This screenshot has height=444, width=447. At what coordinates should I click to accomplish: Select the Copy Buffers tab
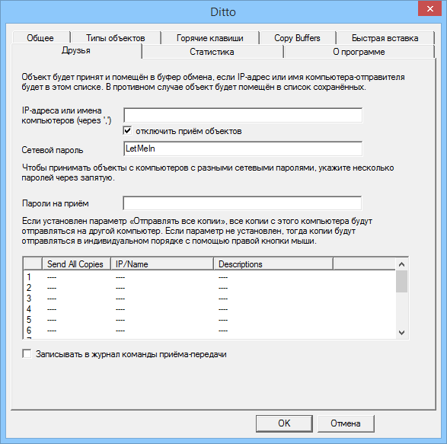pos(297,38)
